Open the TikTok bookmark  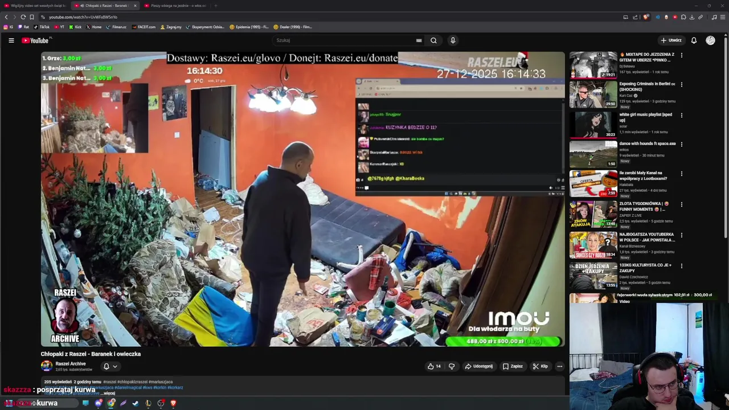click(x=42, y=27)
